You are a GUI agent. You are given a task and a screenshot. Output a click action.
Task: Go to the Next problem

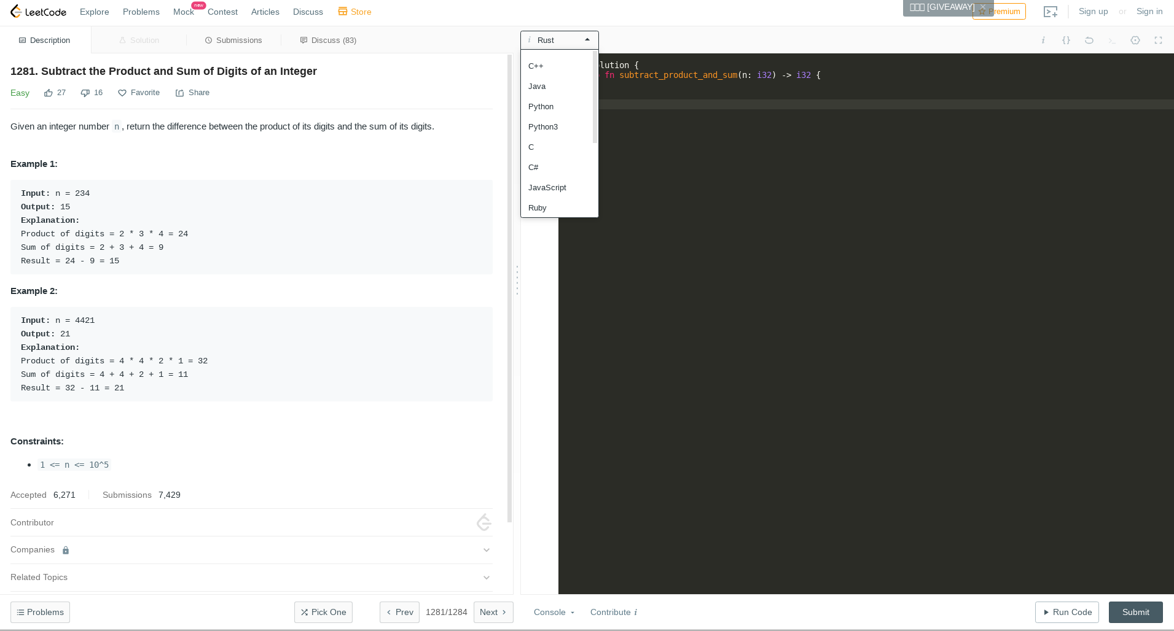tap(493, 612)
